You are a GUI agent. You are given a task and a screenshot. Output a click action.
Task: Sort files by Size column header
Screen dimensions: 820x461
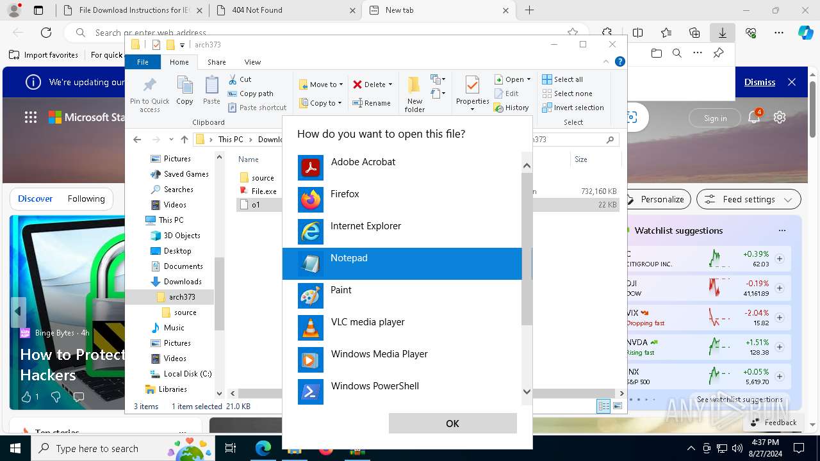581,159
